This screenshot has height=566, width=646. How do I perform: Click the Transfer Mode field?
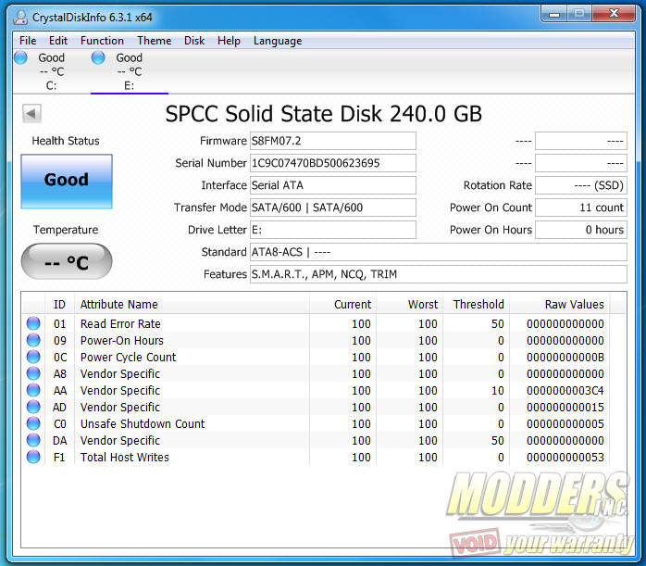333,208
